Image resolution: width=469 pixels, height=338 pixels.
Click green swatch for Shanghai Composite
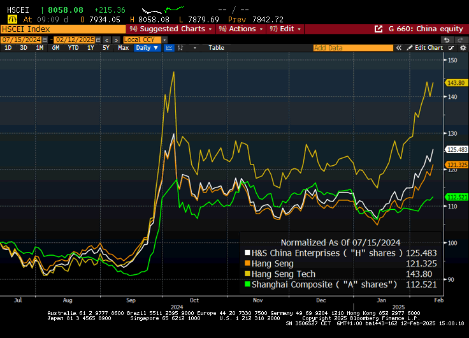coord(247,284)
